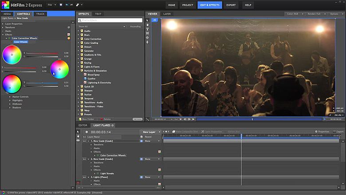Click the timeline Properties button
346x195 pixels.
pyautogui.click(x=322, y=131)
